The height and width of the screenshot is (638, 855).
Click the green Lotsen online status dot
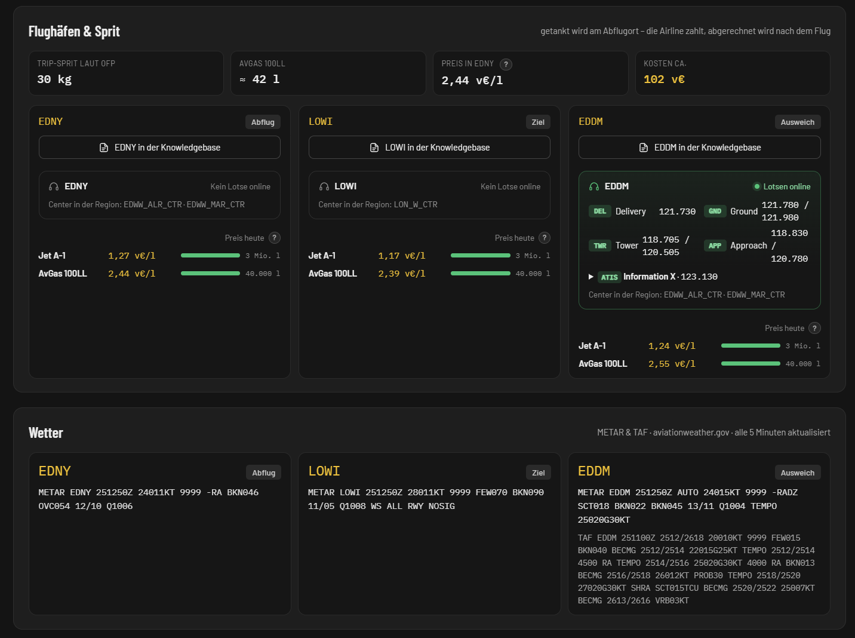pos(757,186)
